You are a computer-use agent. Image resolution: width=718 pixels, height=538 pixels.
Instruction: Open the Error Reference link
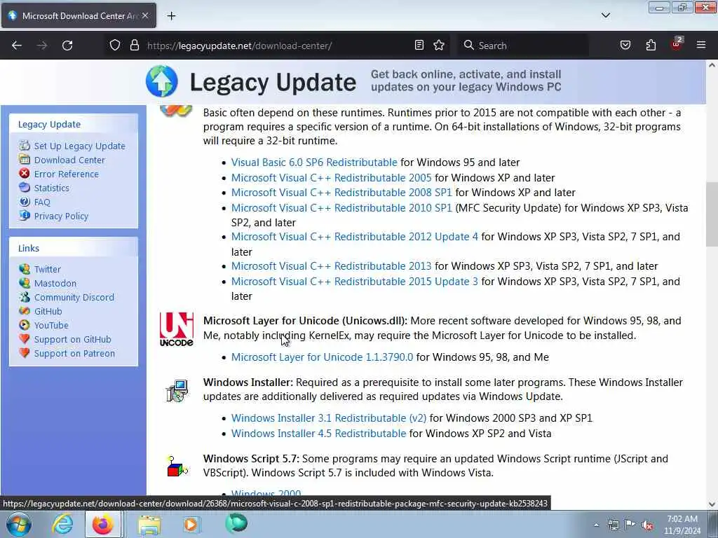(67, 174)
